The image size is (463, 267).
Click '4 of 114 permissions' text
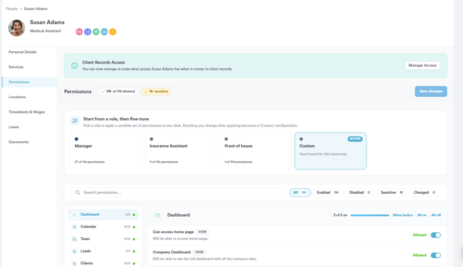click(164, 162)
